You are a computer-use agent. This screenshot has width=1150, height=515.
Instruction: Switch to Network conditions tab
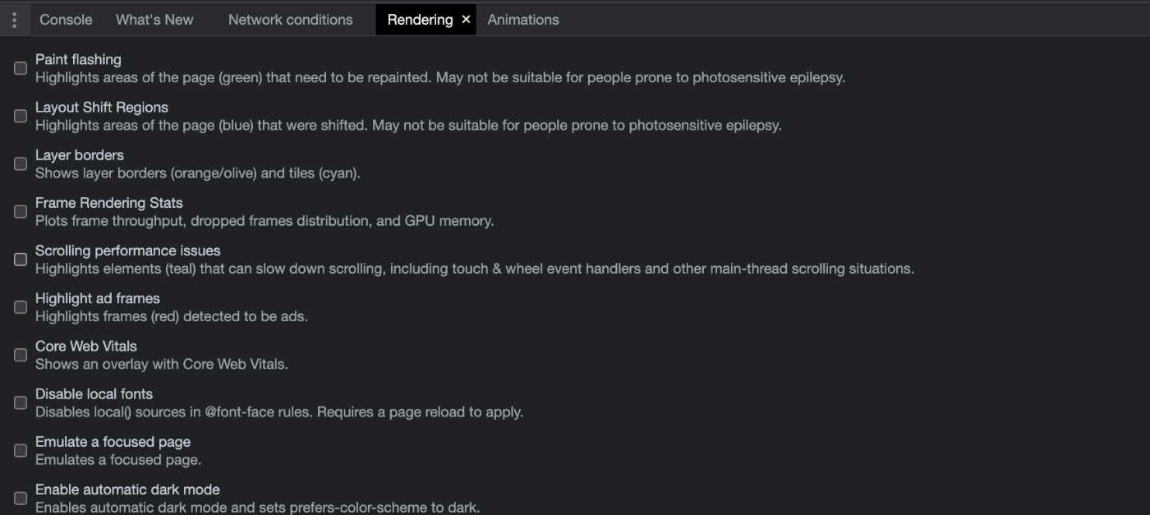[x=290, y=20]
